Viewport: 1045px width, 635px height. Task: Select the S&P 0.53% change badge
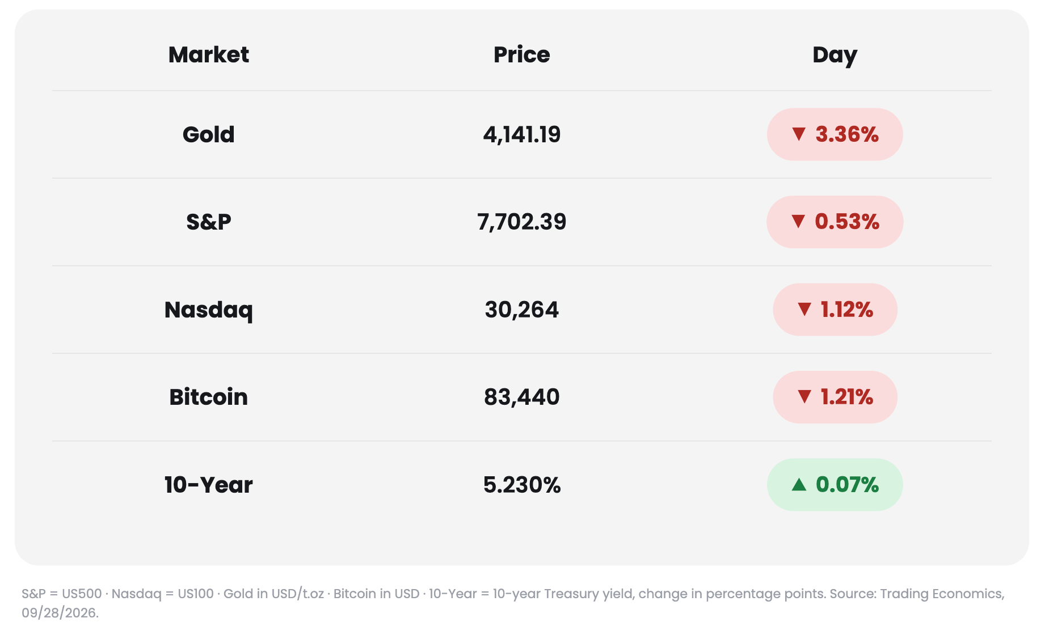(835, 222)
